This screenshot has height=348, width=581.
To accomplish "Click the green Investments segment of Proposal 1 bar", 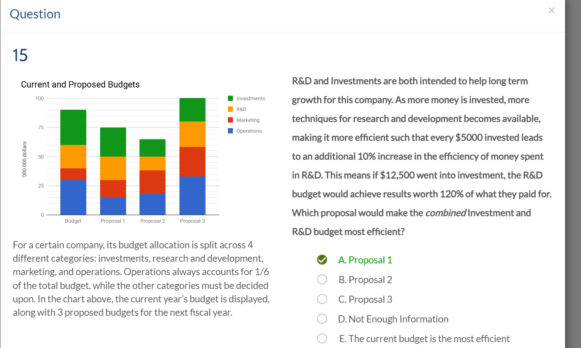I will tap(113, 142).
